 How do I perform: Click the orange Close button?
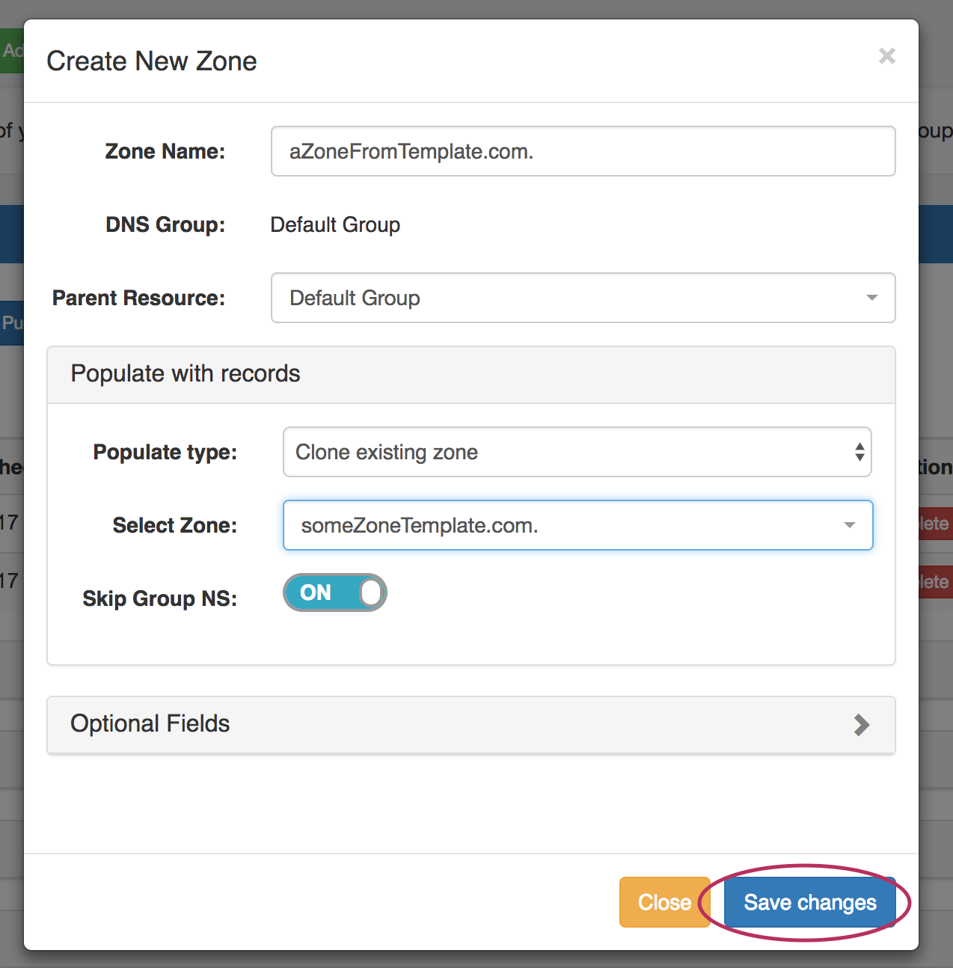coord(664,902)
